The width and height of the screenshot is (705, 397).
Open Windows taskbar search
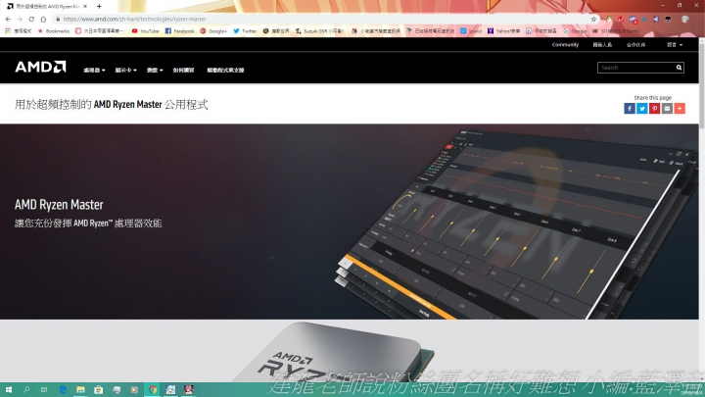tap(26, 390)
